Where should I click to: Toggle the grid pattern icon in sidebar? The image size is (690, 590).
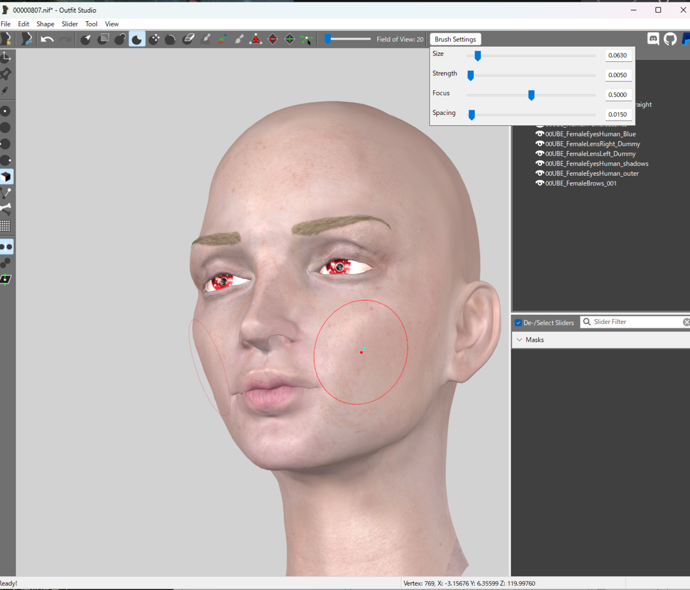click(x=6, y=226)
